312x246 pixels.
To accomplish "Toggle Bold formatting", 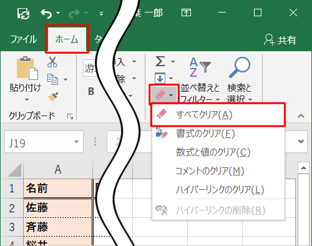I will (x=91, y=91).
